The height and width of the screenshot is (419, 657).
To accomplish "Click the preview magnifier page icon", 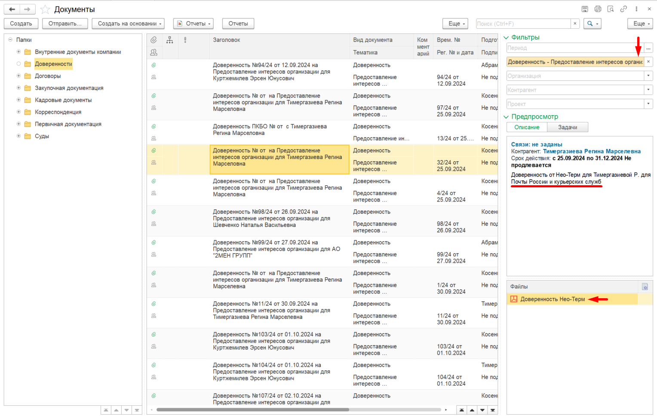I will [611, 9].
